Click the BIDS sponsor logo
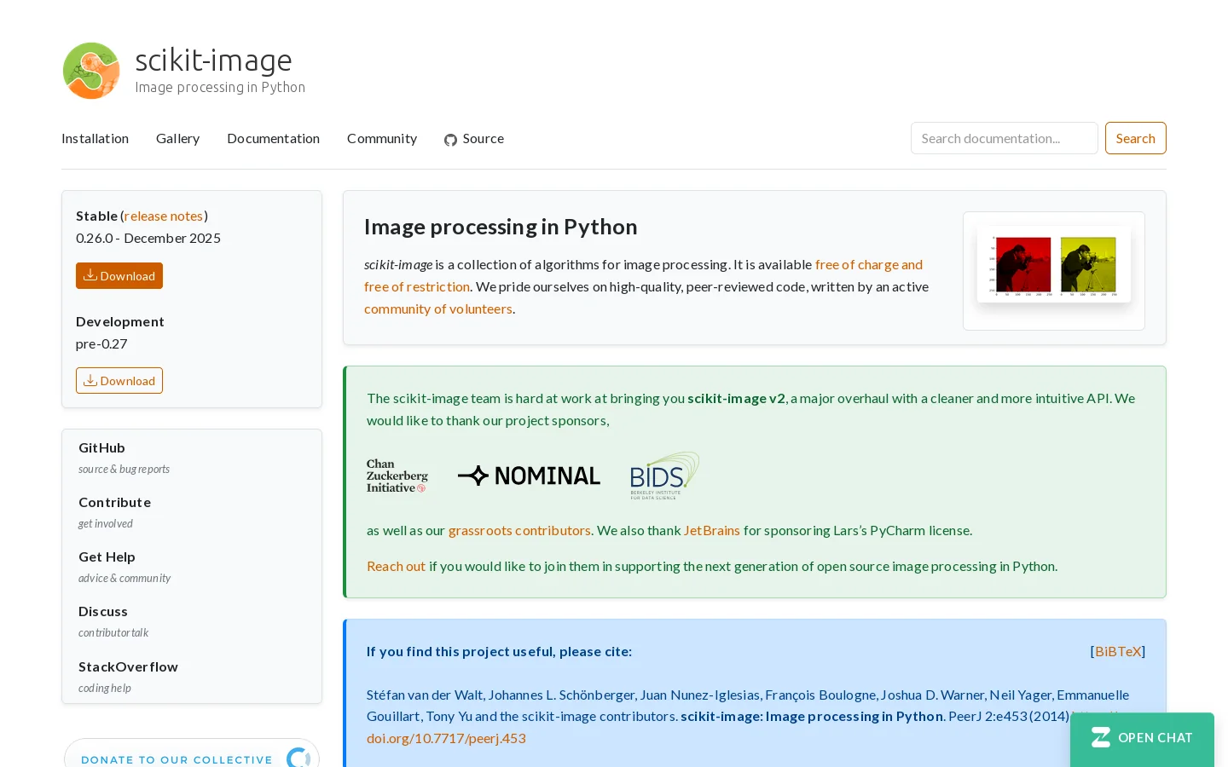This screenshot has width=1228, height=767. [x=664, y=476]
